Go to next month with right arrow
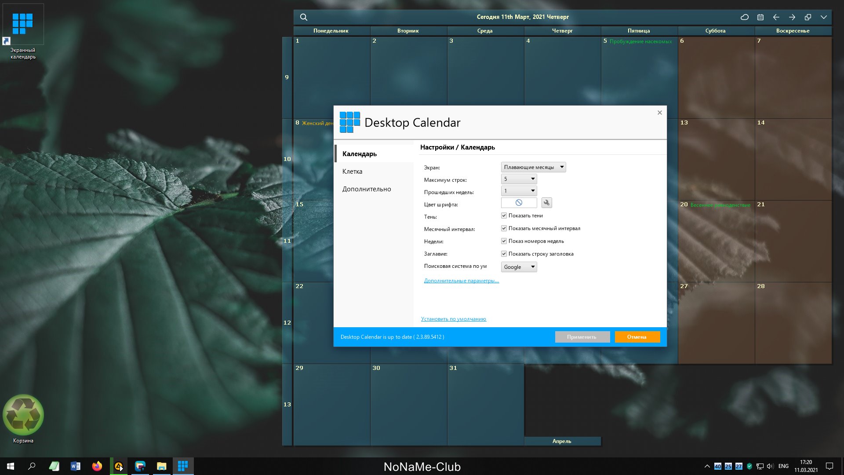The image size is (844, 475). pyautogui.click(x=792, y=17)
